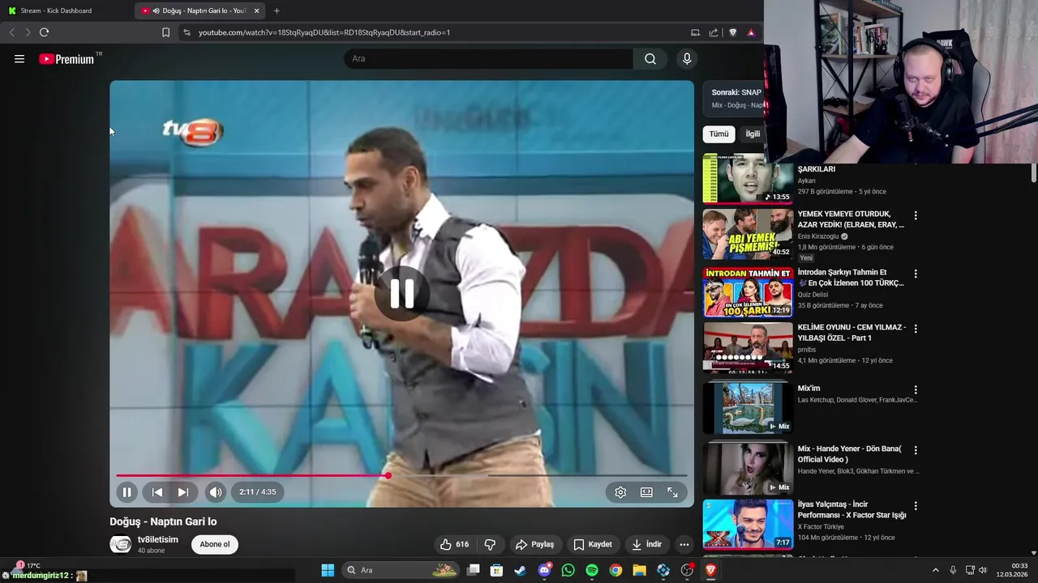The height and width of the screenshot is (583, 1038).
Task: Show hidden system tray icons chevron
Action: click(x=935, y=570)
